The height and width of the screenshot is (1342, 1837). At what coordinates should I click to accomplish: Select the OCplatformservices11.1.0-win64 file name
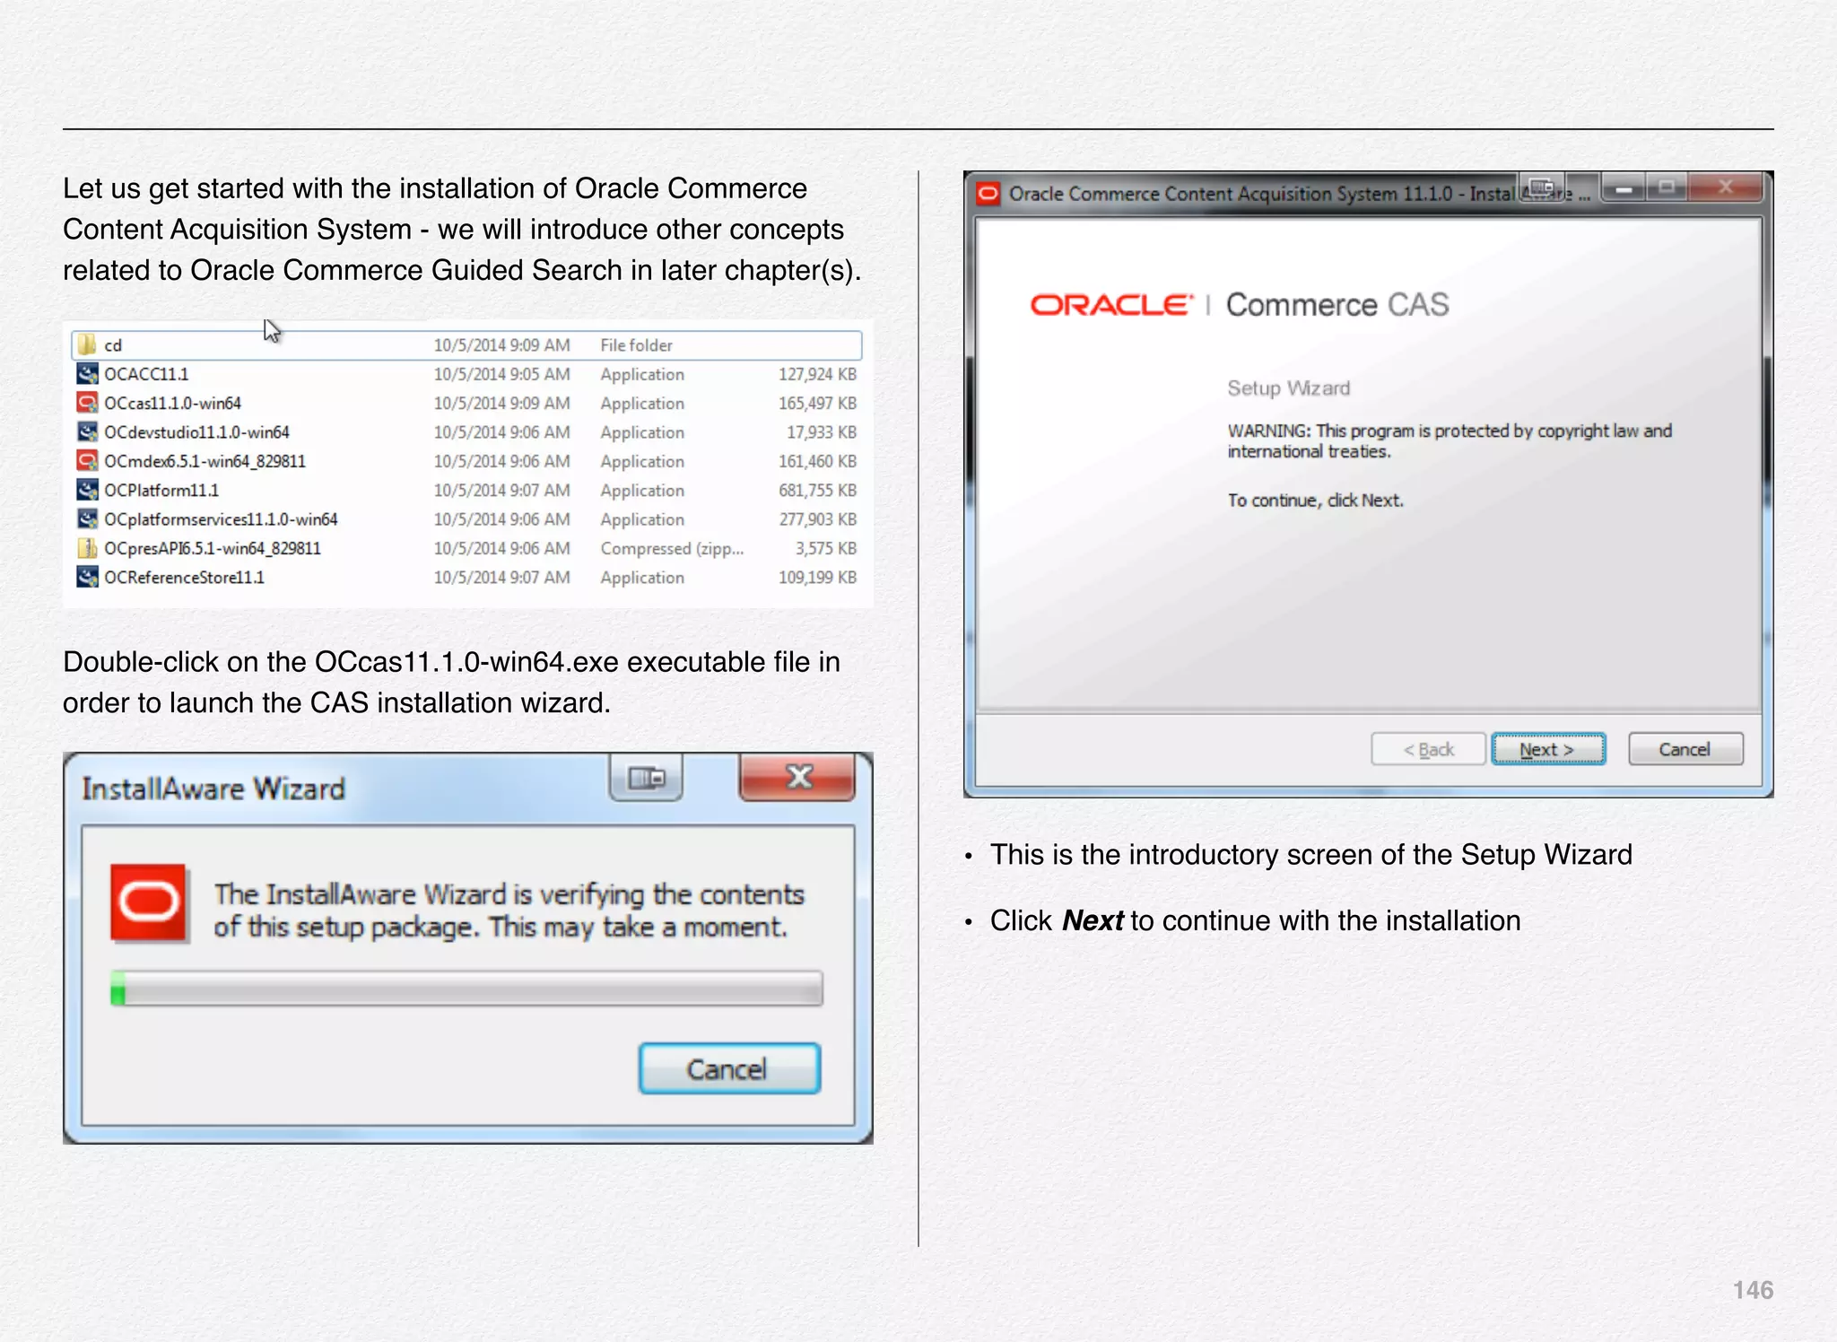point(221,519)
